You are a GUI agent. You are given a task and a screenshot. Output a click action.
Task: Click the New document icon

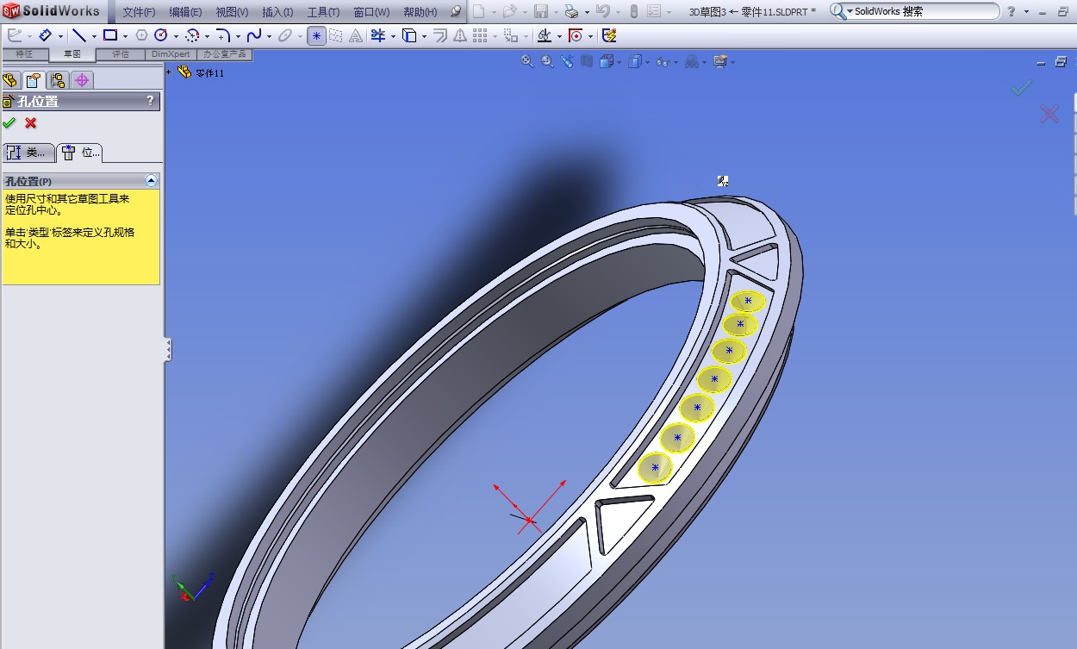(x=478, y=11)
